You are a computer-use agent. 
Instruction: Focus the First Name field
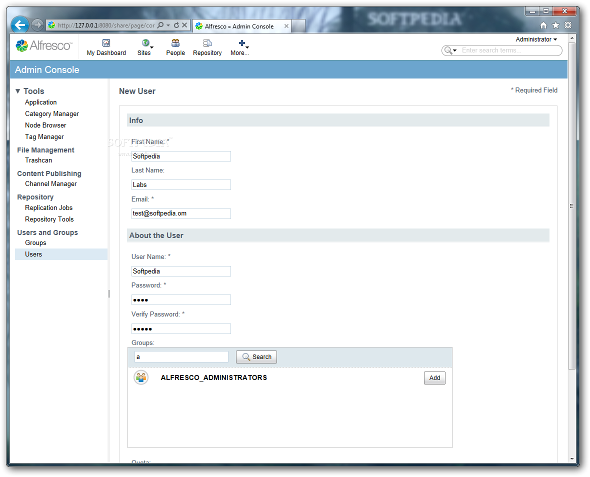pos(181,156)
